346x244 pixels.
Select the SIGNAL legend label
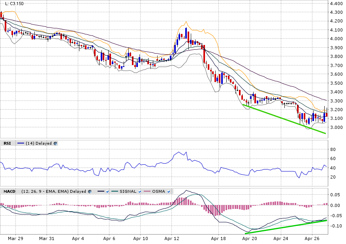click(x=128, y=191)
